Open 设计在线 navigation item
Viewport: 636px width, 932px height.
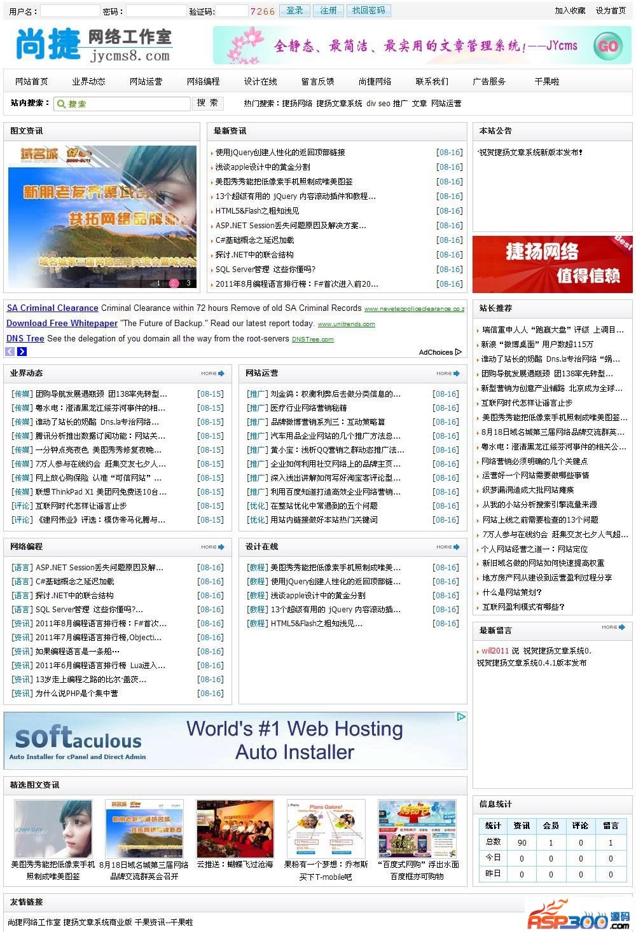tap(260, 81)
